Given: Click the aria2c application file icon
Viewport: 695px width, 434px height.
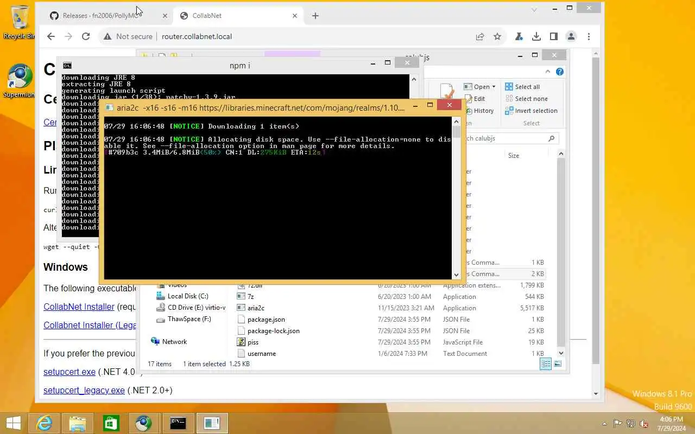Looking at the screenshot, I should 242,308.
